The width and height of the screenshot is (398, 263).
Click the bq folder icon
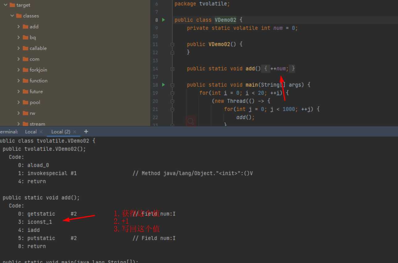[x=25, y=37]
